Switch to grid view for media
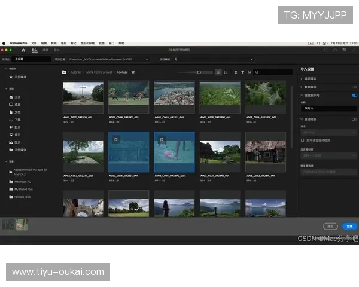This screenshot has height=287, width=359. coord(218,72)
